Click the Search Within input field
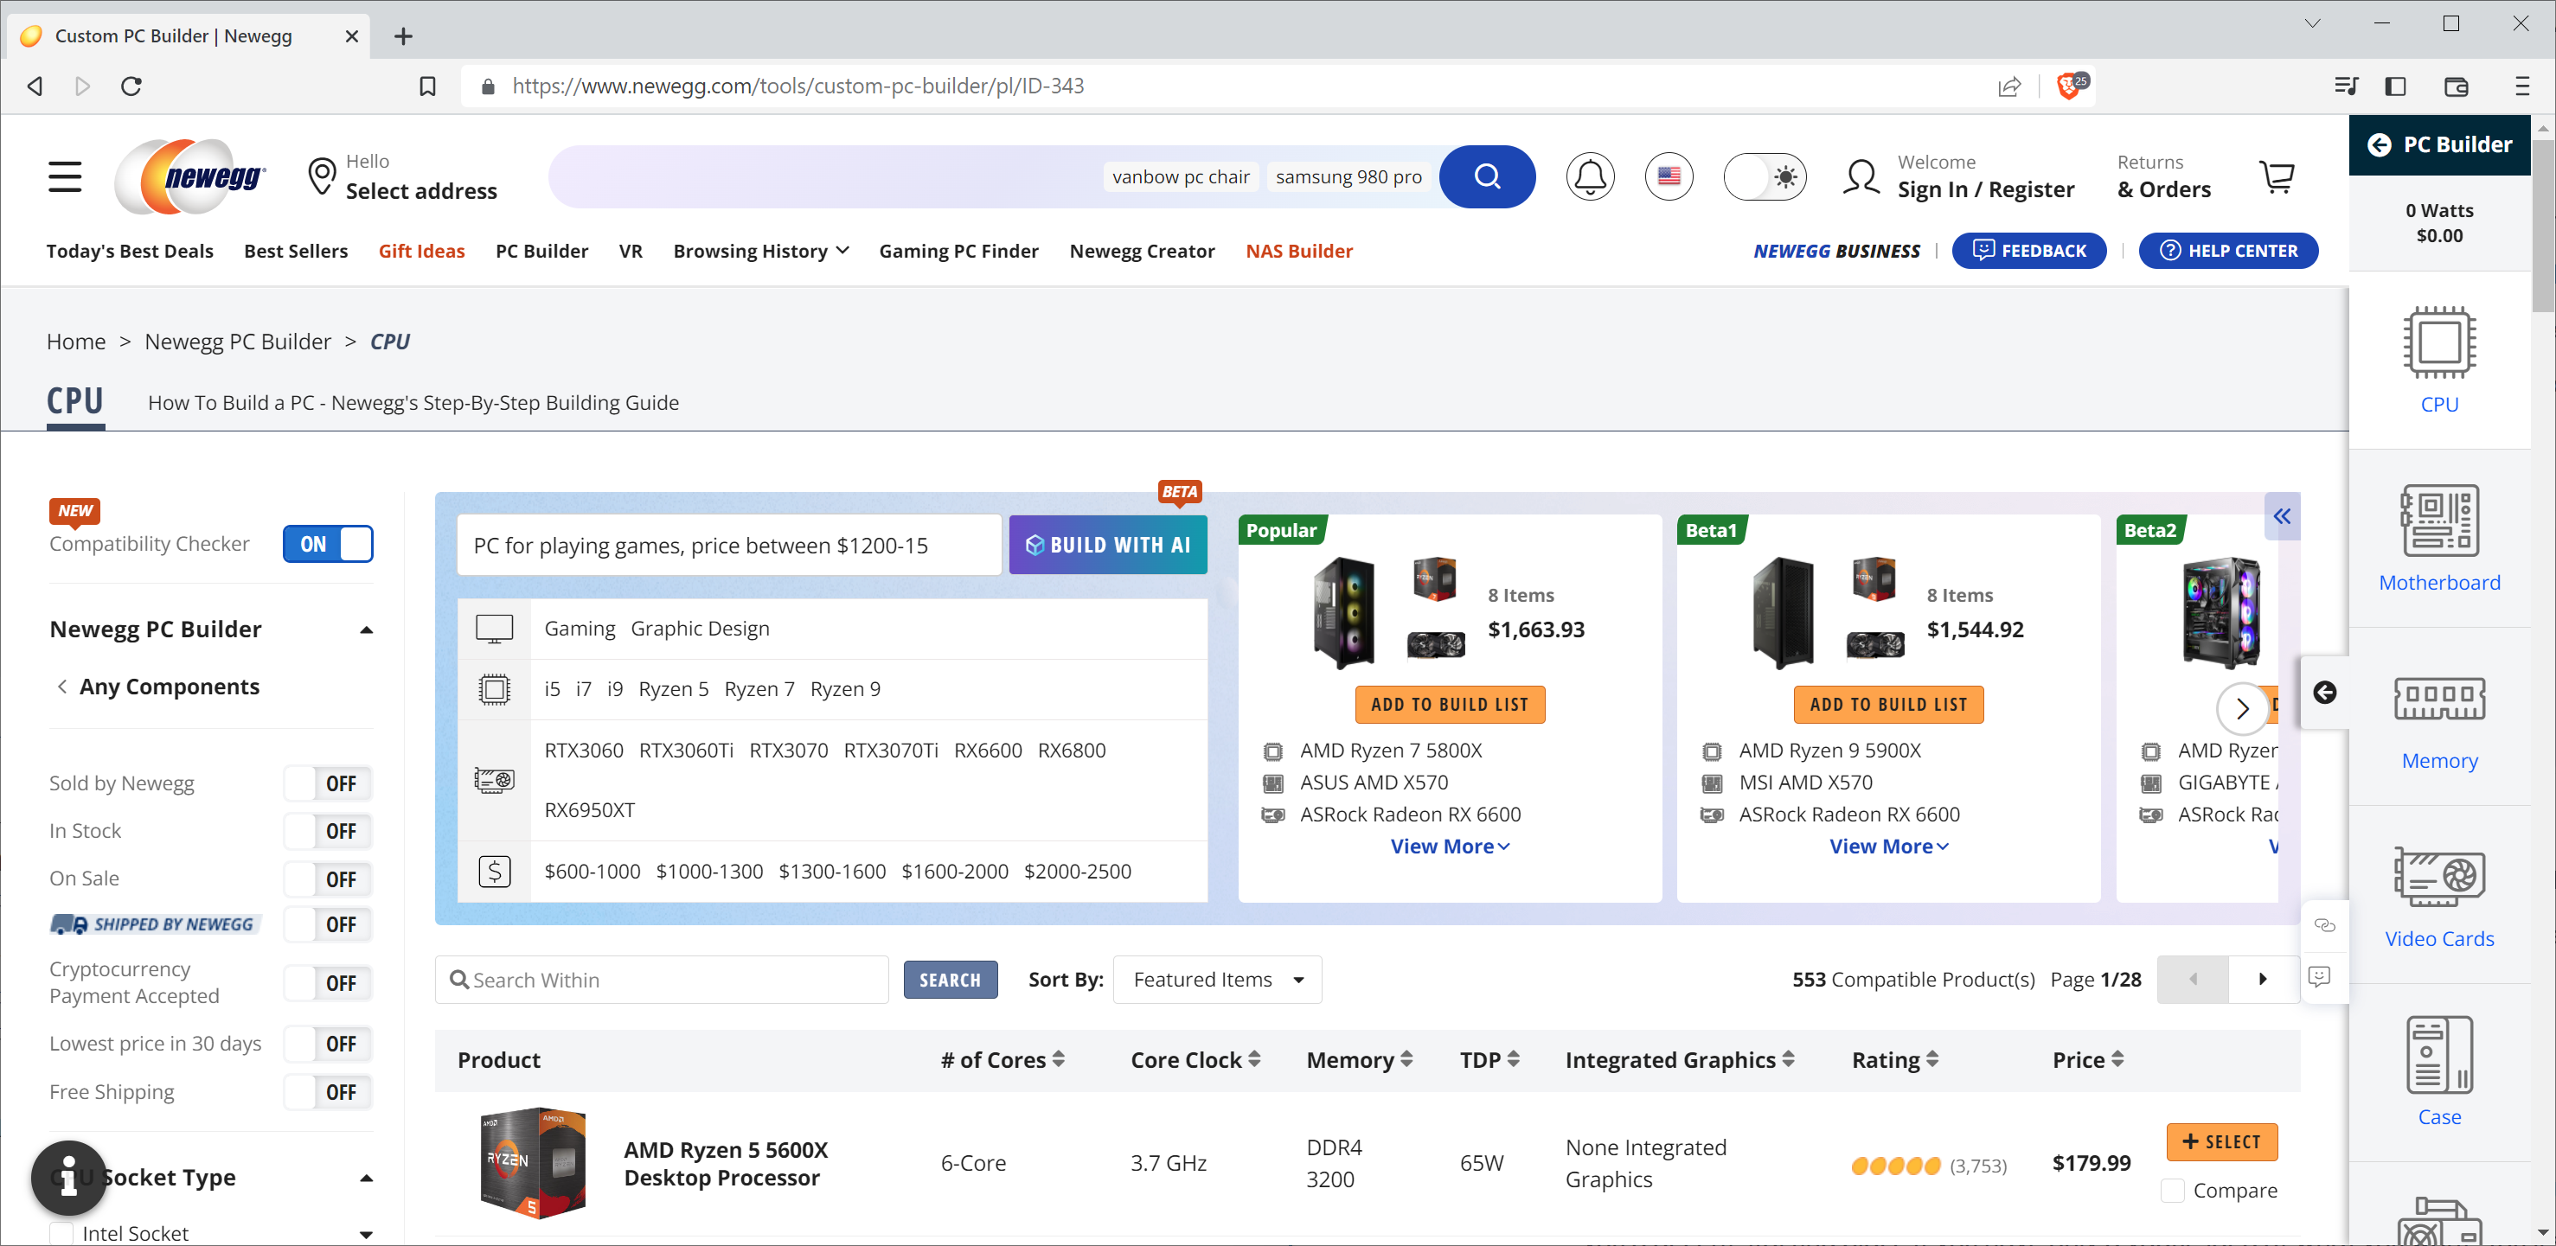Screen dimensions: 2556x1246 (x=662, y=981)
